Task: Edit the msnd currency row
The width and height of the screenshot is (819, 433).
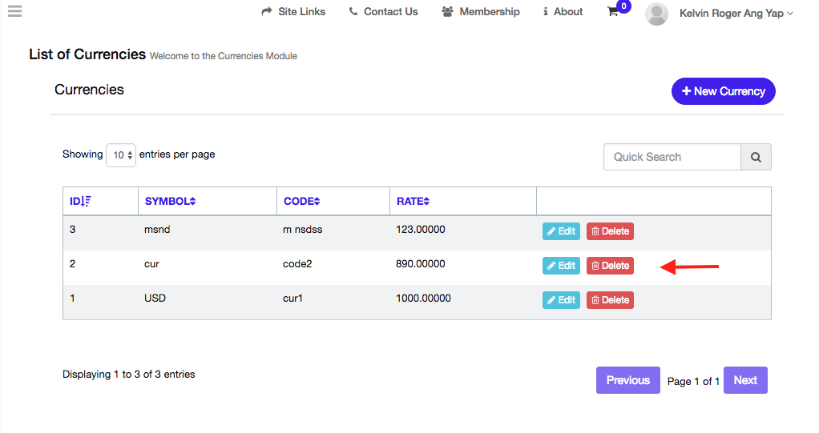Action: [x=561, y=231]
